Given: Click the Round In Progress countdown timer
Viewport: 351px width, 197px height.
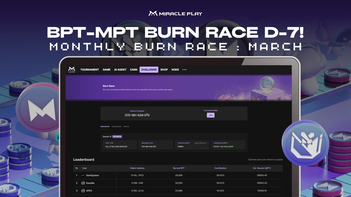Looking at the screenshot, I should click(x=137, y=115).
